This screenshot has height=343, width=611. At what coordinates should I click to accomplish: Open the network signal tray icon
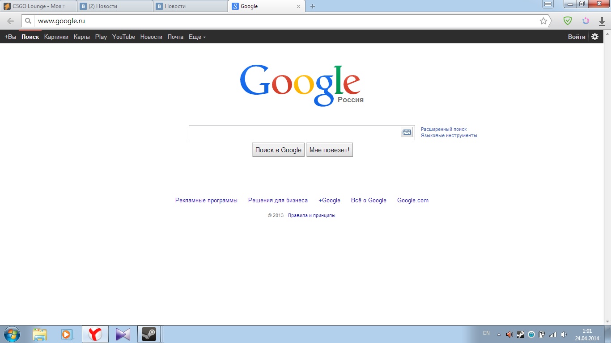point(553,334)
